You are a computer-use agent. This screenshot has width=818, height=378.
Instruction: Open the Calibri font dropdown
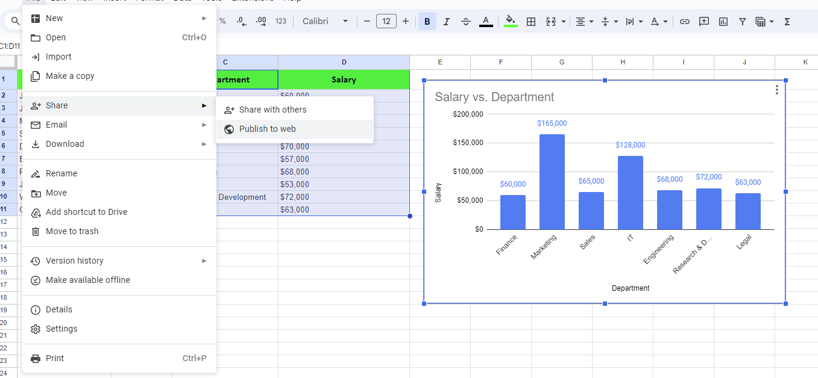[325, 21]
